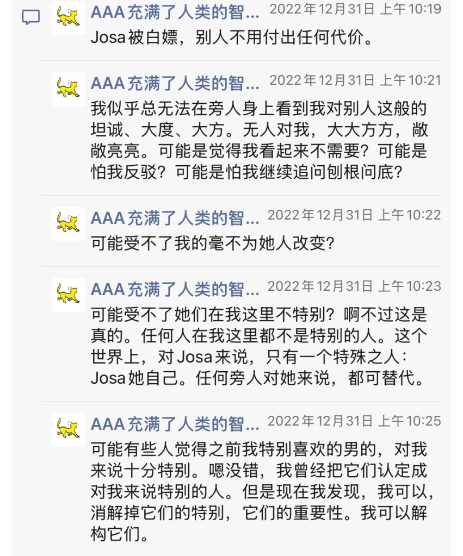Click the username above the '我似乎总无法' comment
The image size is (463, 556).
175,84
